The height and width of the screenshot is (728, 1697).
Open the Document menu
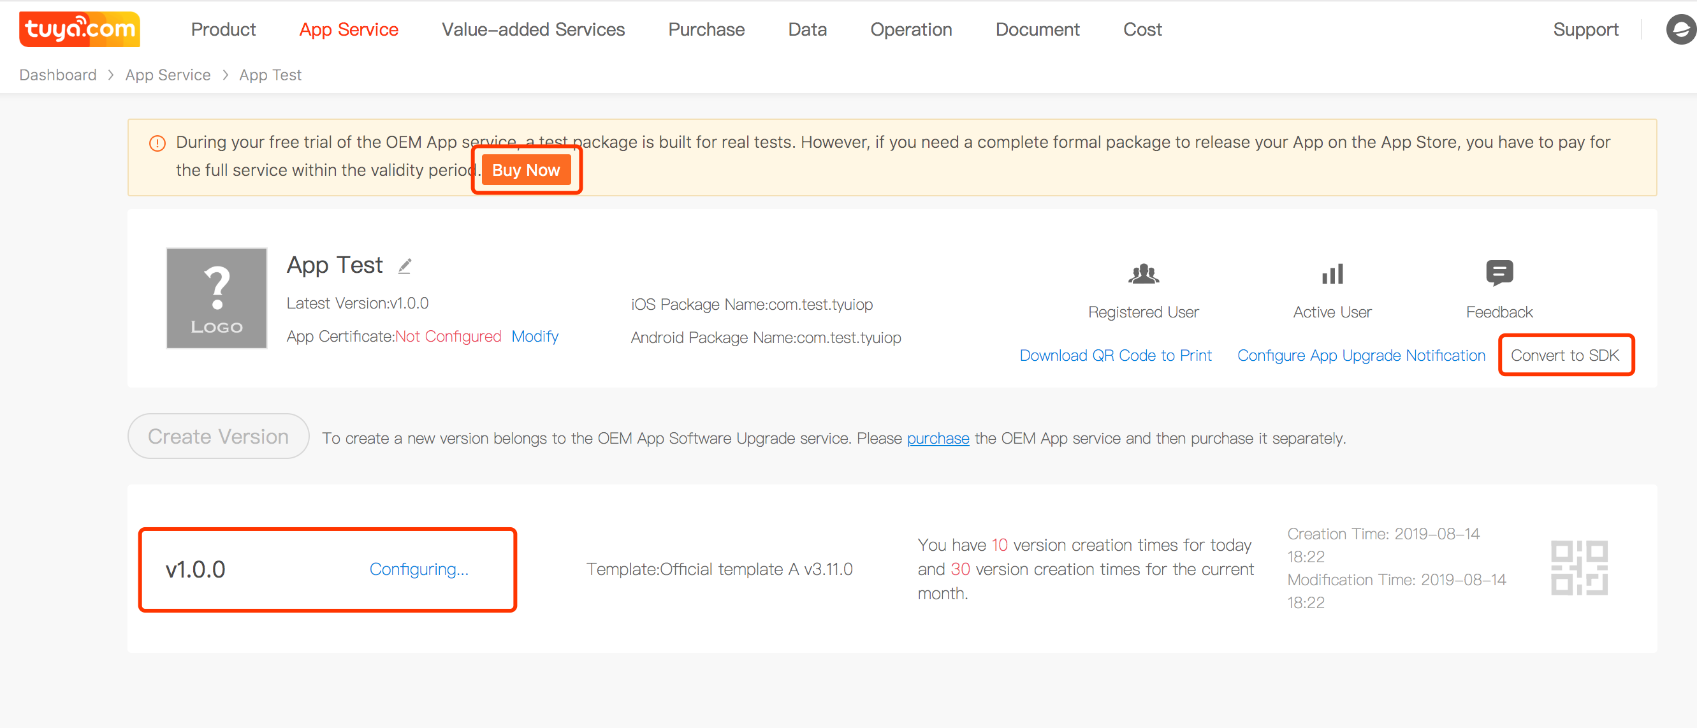click(1038, 30)
